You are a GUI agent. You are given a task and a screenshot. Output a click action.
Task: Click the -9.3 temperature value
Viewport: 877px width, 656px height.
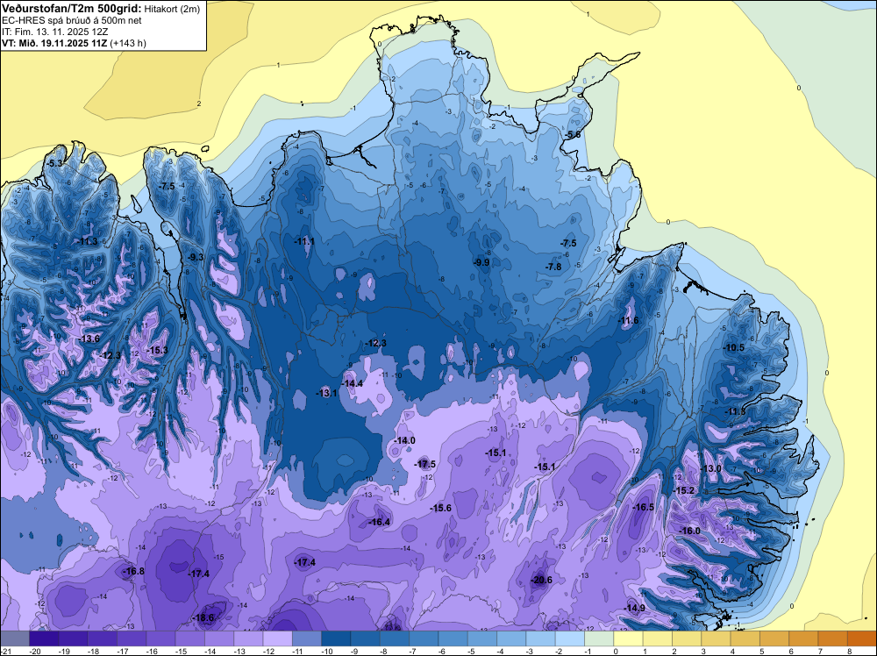(x=196, y=257)
